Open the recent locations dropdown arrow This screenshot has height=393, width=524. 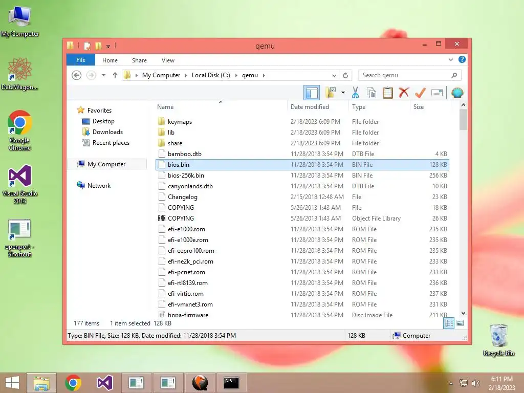click(x=103, y=75)
